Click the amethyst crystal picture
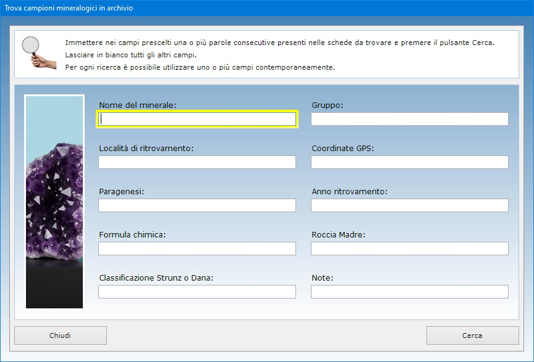The image size is (534, 362). [54, 201]
